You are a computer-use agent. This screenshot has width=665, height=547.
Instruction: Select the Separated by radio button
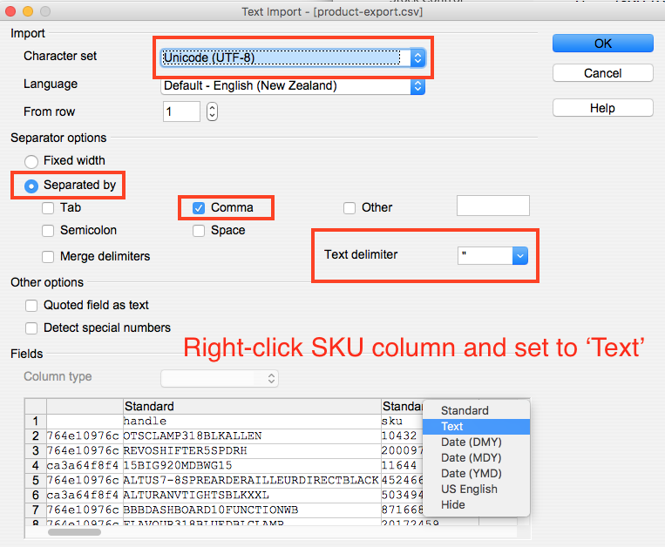(x=32, y=186)
